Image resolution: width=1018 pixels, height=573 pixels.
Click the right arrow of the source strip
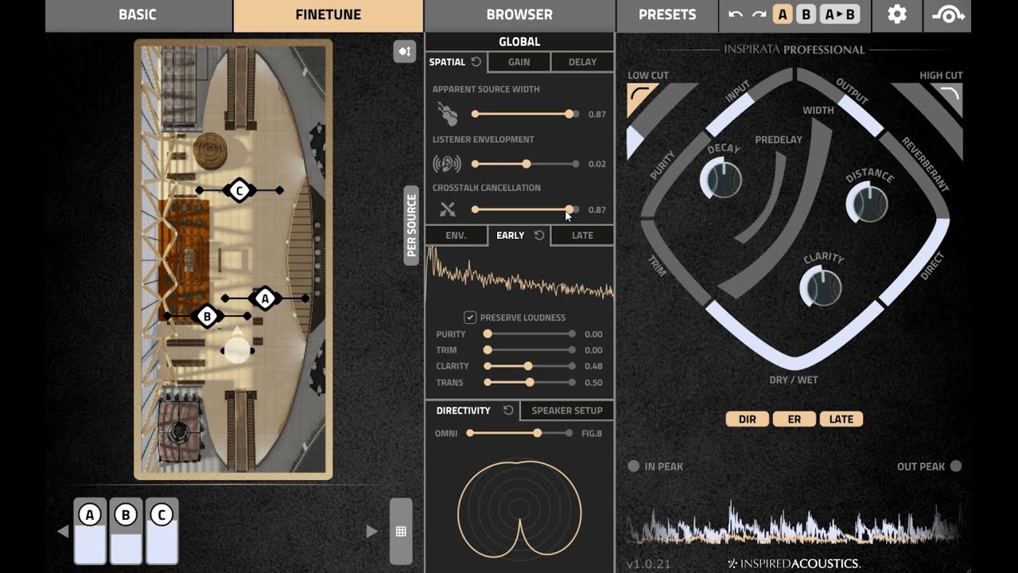[371, 532]
